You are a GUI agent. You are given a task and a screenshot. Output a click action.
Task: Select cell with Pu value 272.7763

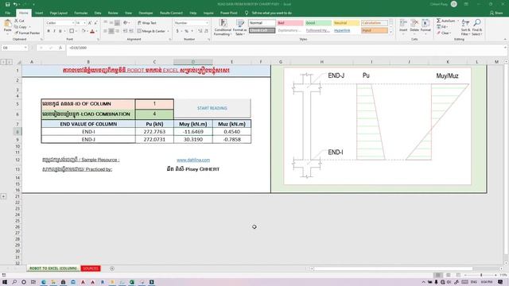pyautogui.click(x=154, y=132)
